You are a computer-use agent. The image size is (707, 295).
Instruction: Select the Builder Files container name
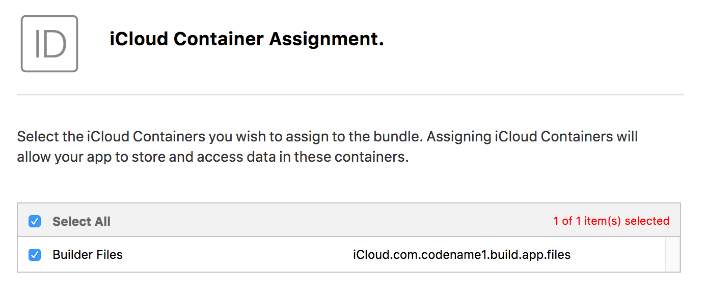(88, 254)
